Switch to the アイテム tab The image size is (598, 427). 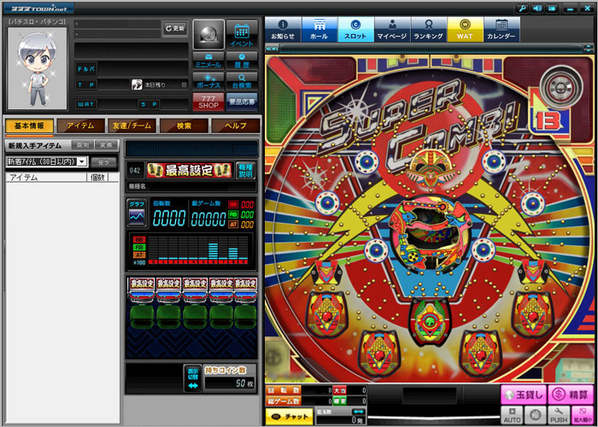coord(80,126)
